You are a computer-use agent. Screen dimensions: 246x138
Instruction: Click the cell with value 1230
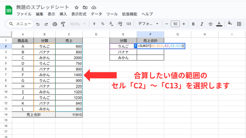69,98
